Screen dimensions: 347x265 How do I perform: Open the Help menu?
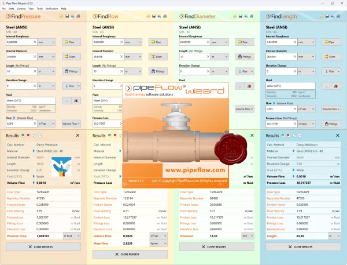[64, 9]
